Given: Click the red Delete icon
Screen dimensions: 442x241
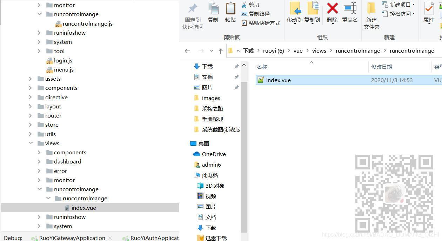Looking at the screenshot, I should 332,8.
